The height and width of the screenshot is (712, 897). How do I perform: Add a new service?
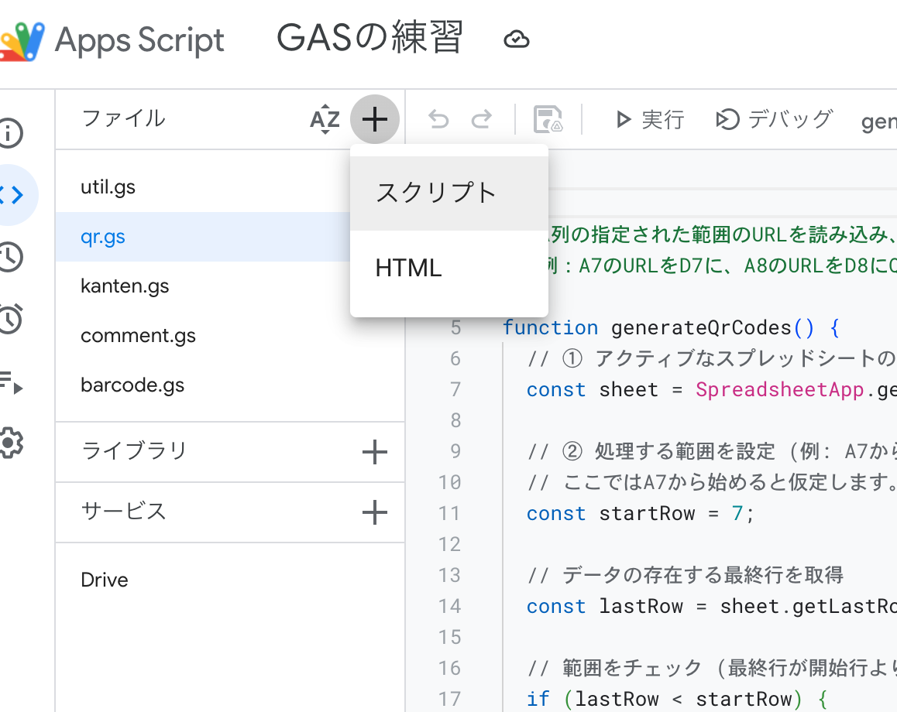coord(374,512)
